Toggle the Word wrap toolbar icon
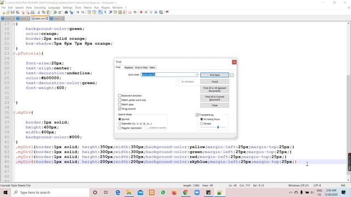This screenshot has height=197, width=351. (100, 12)
